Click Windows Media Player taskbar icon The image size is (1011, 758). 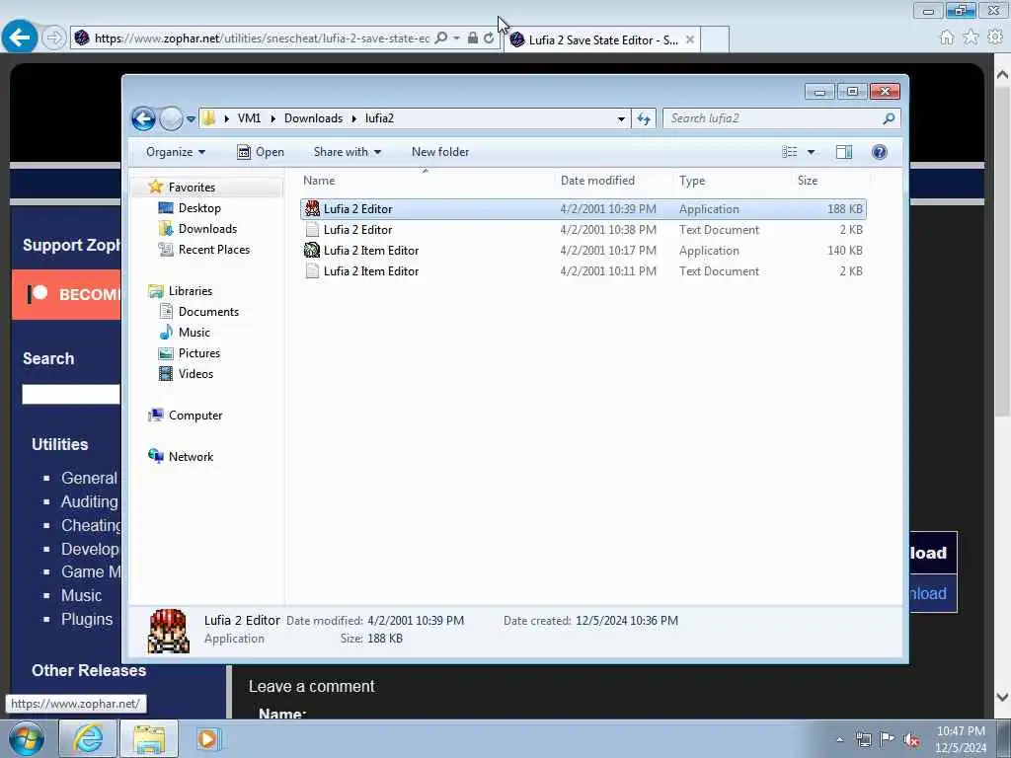[x=207, y=738]
